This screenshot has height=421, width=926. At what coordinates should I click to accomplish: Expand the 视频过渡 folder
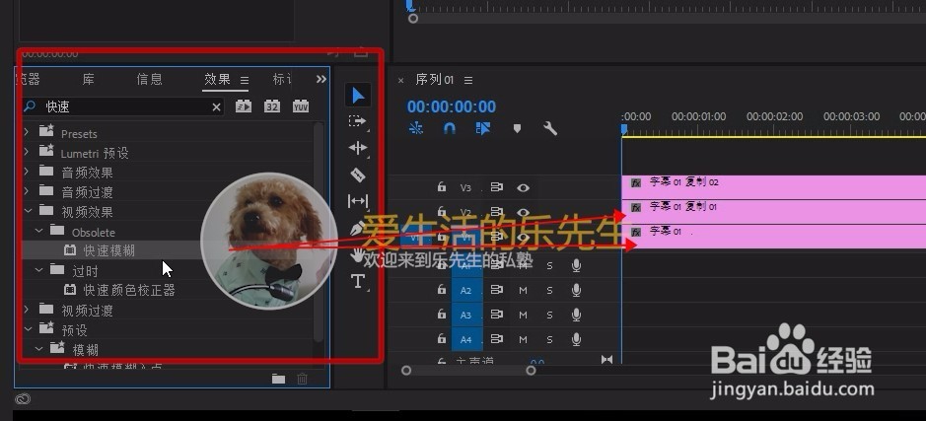(x=27, y=310)
